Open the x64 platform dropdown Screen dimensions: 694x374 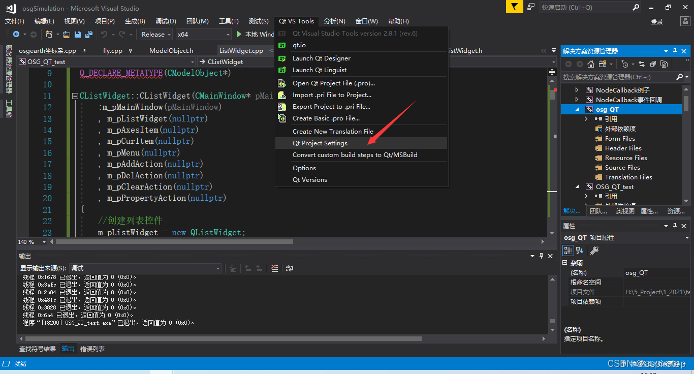pos(203,34)
